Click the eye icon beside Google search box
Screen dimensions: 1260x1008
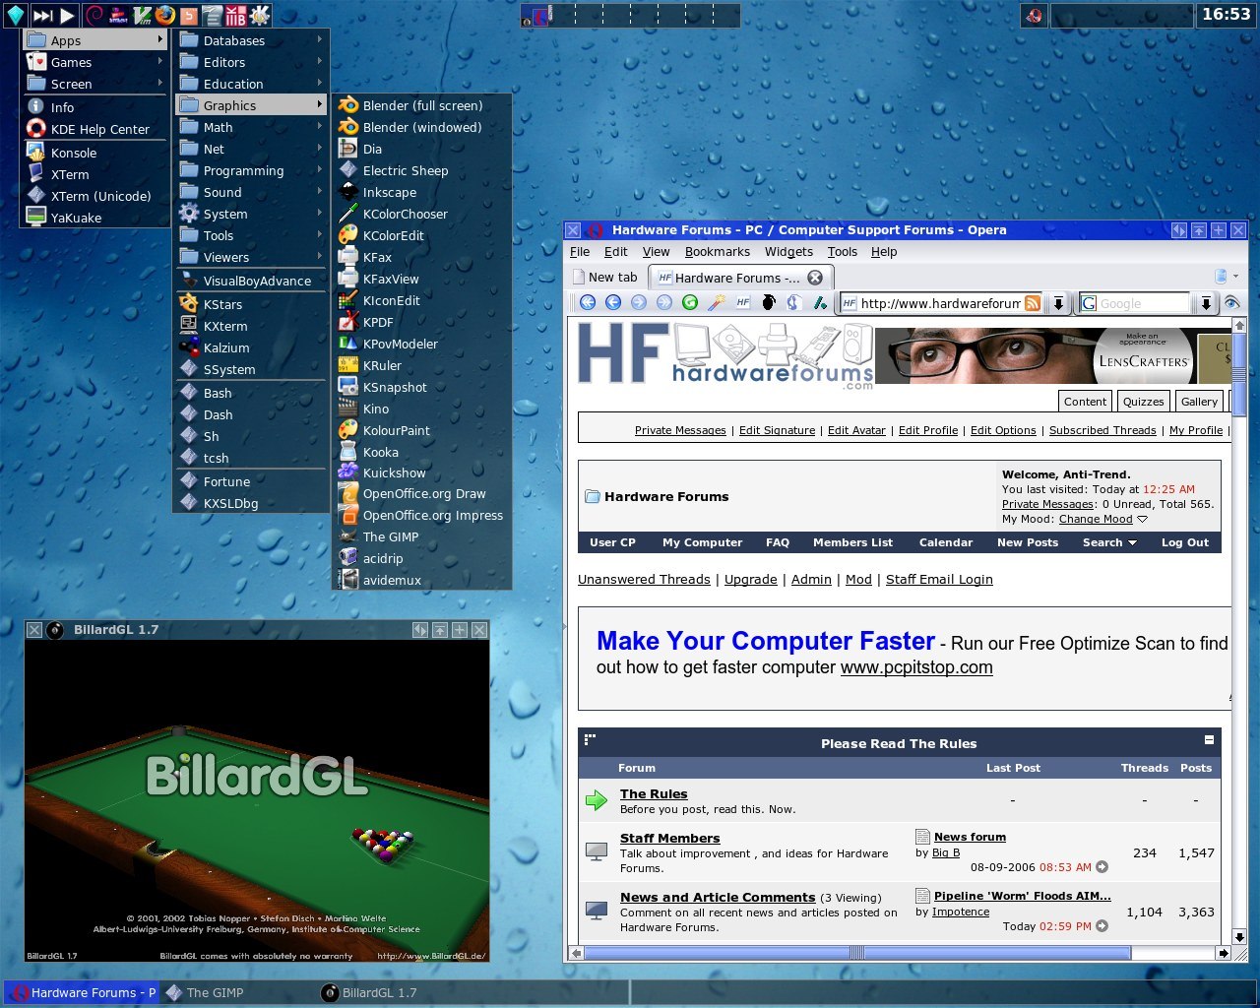1231,303
